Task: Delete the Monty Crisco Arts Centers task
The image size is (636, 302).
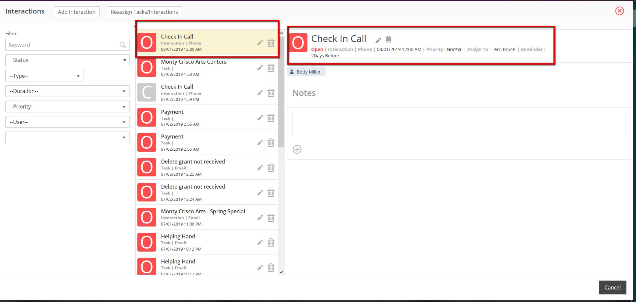Action: click(271, 68)
